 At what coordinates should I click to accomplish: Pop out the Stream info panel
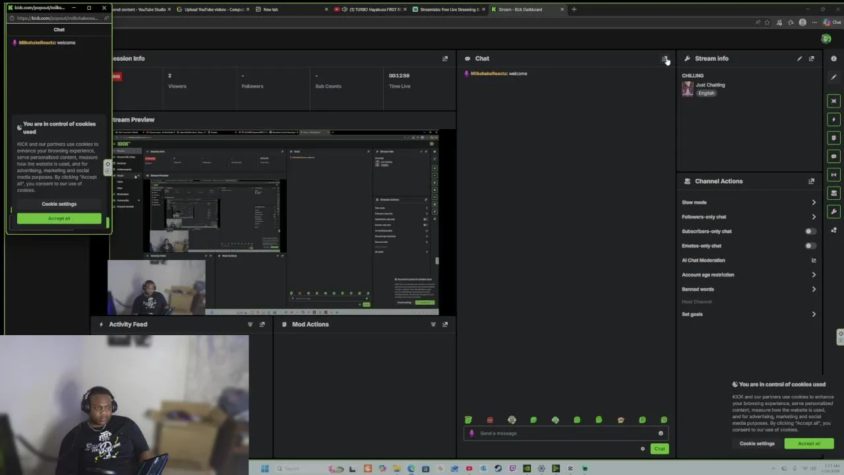(812, 59)
